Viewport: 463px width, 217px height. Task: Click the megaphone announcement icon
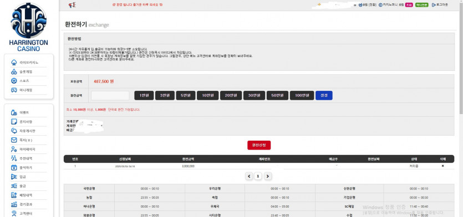[x=72, y=5]
